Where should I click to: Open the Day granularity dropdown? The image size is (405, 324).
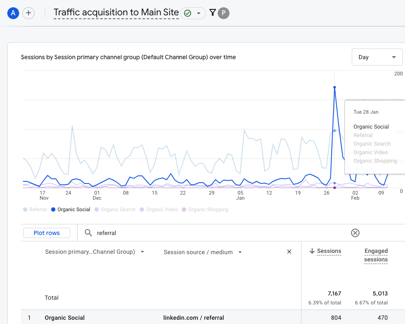point(377,57)
